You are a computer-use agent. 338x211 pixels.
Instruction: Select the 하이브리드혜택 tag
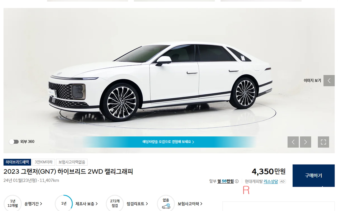click(17, 162)
